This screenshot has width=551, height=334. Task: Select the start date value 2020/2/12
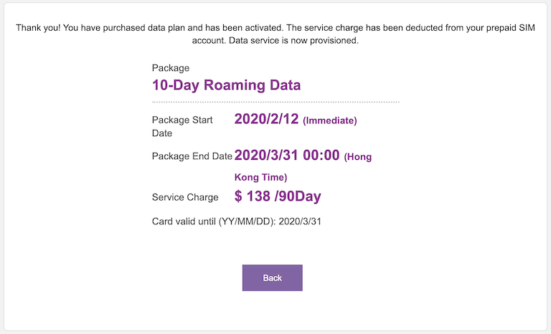[x=266, y=120]
